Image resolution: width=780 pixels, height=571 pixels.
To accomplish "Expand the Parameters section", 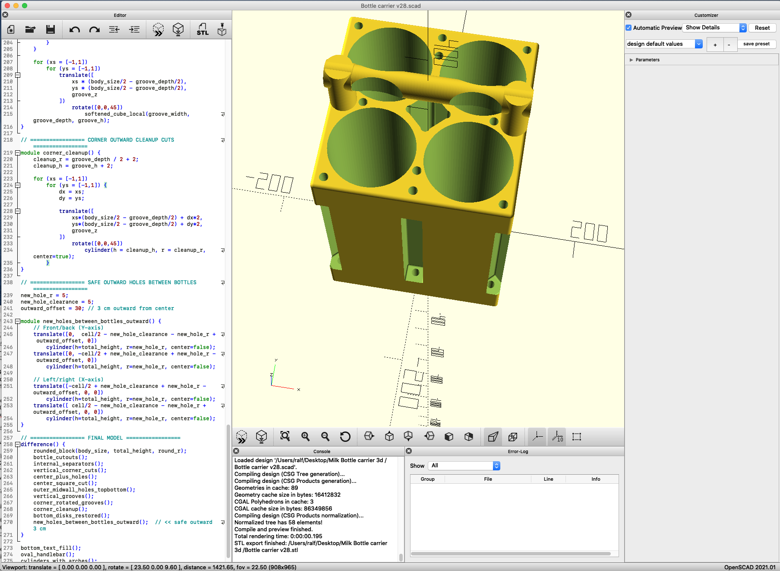I will tap(631, 60).
